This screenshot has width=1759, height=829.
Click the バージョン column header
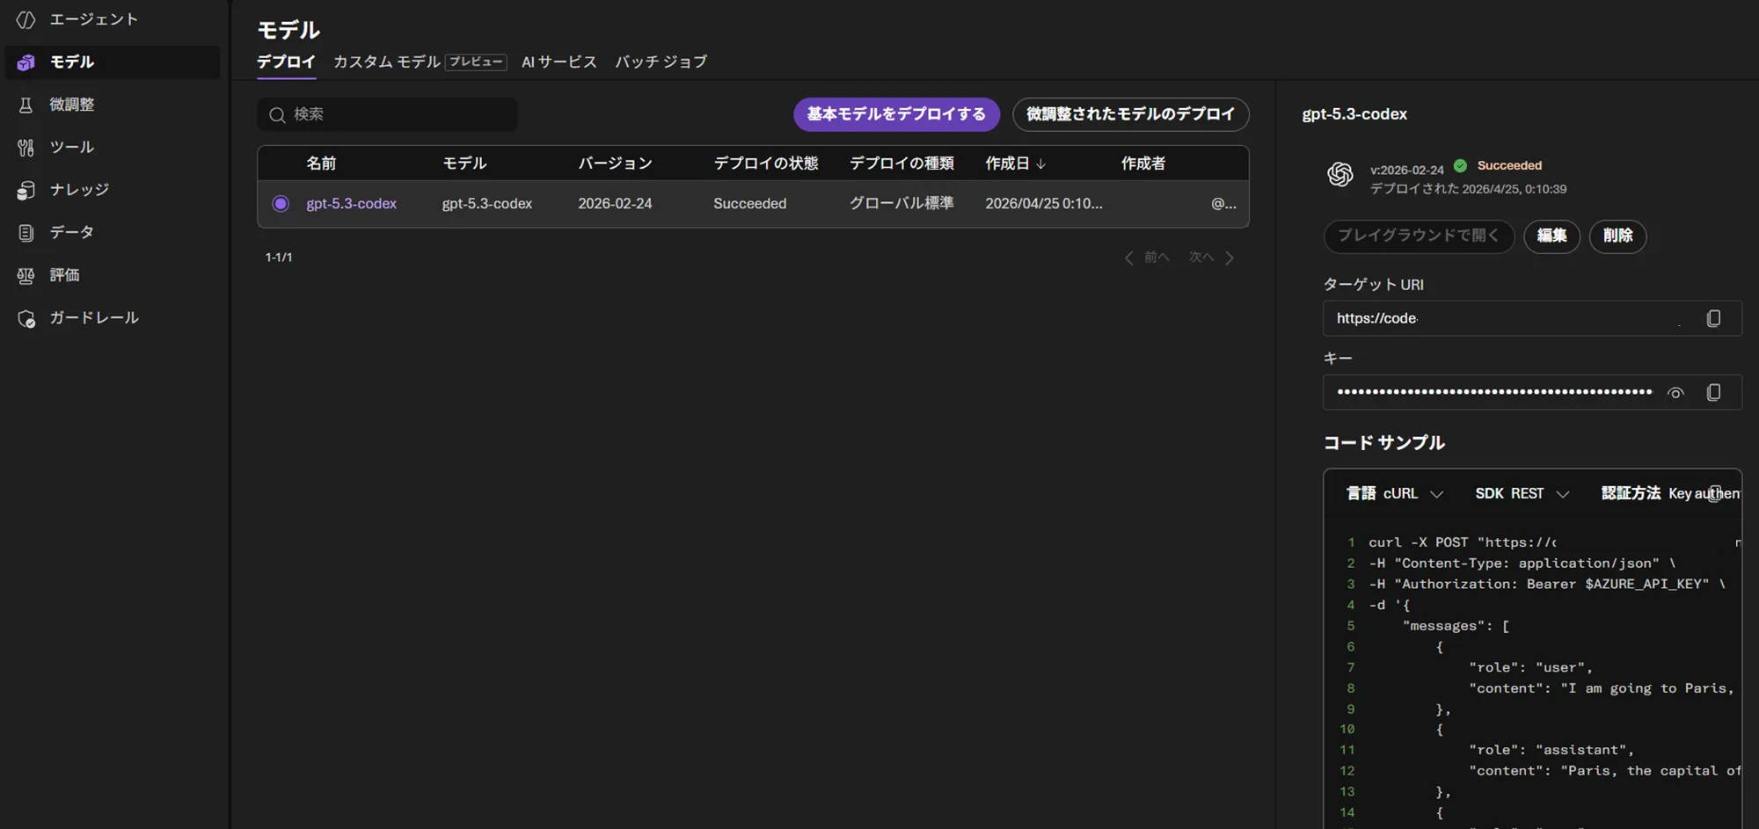pos(615,164)
